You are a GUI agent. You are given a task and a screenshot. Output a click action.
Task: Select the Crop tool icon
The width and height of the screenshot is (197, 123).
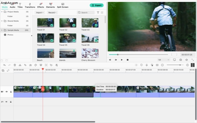point(25,65)
